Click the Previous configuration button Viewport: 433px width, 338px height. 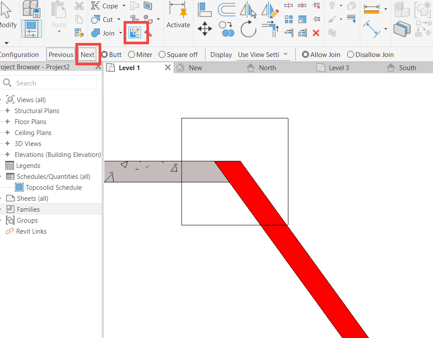tap(61, 55)
